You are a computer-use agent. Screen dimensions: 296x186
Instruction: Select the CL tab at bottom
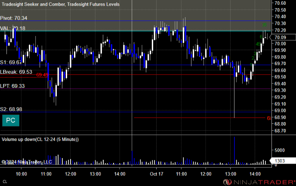5,182
